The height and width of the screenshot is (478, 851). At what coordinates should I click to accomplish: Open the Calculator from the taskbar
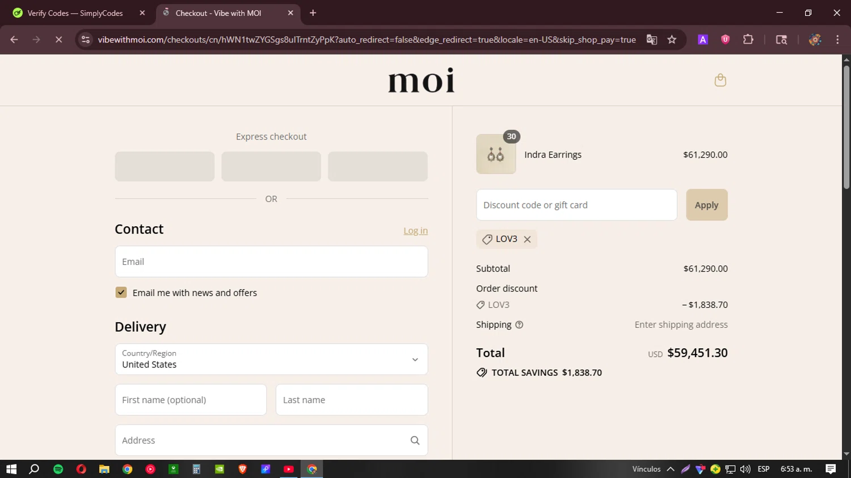(x=196, y=469)
